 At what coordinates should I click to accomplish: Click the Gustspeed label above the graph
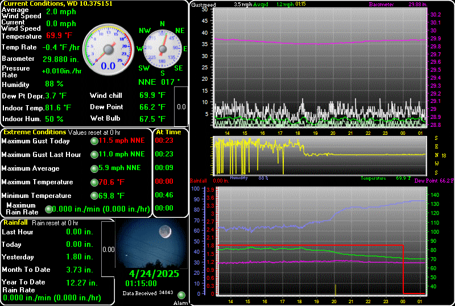(x=204, y=5)
